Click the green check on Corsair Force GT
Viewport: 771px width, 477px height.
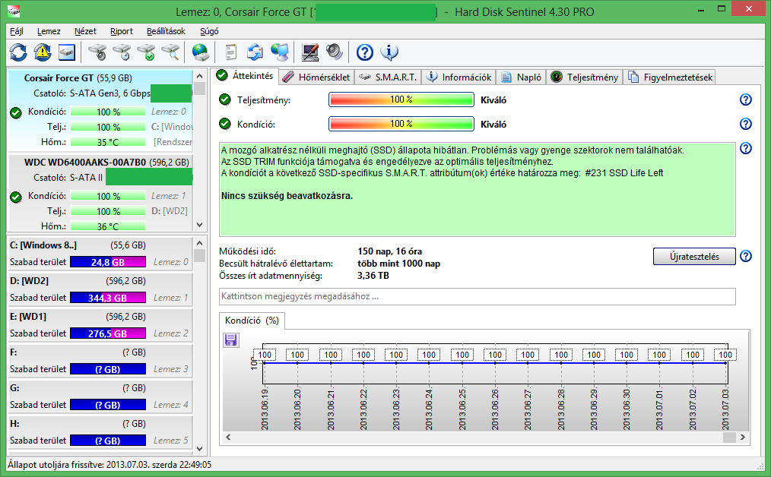pyautogui.click(x=16, y=112)
